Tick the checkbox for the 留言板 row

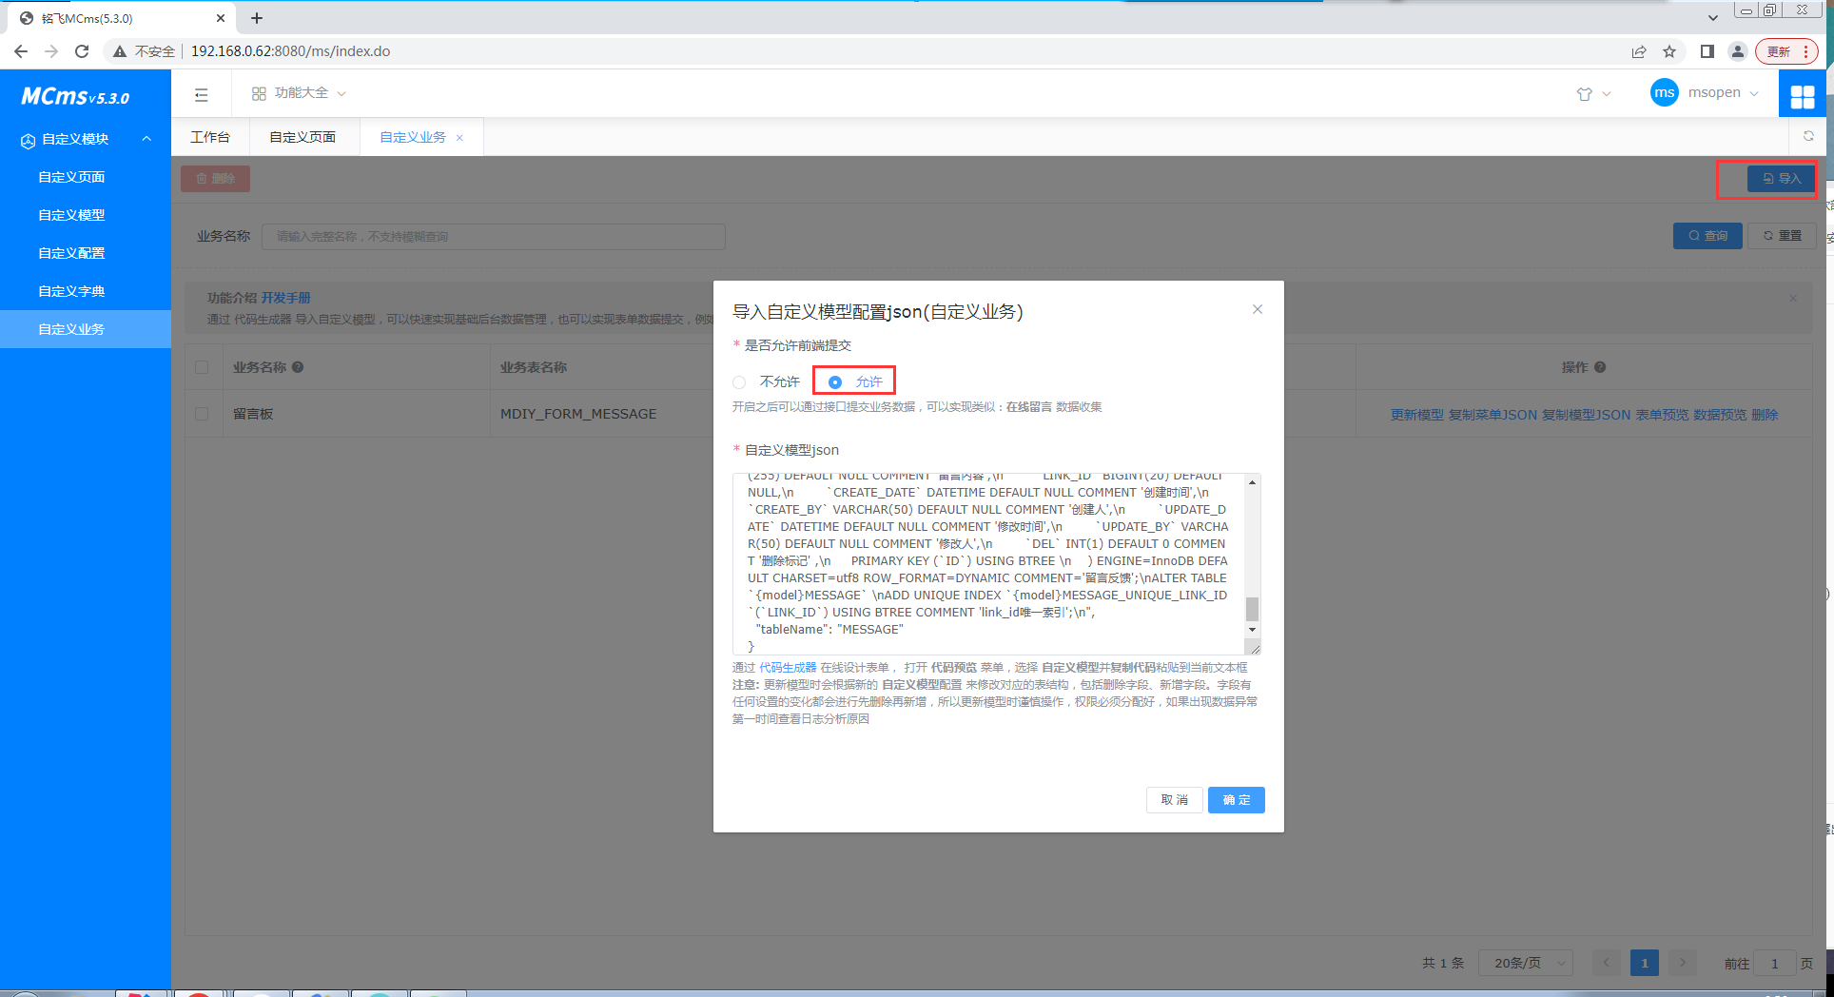202,414
